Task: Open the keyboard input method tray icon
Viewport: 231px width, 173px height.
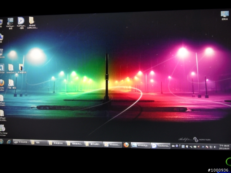Action: coord(173,146)
